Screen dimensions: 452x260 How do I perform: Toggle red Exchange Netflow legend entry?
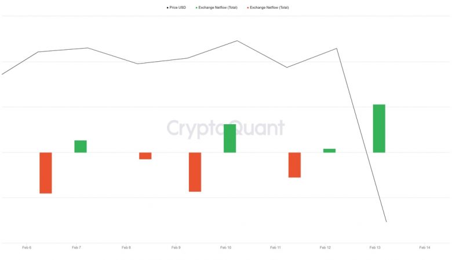point(269,8)
